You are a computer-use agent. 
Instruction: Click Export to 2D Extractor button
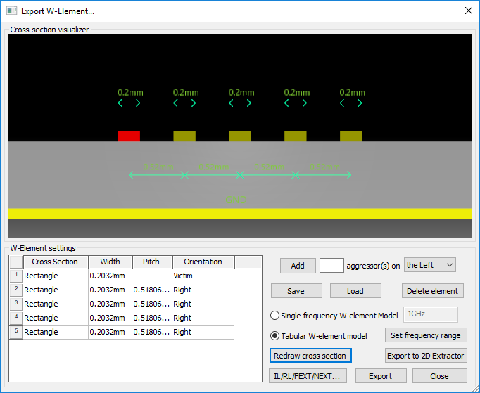point(426,356)
